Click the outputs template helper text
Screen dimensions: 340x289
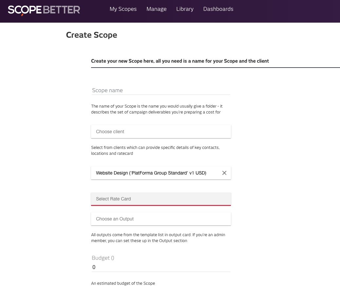pos(158,237)
